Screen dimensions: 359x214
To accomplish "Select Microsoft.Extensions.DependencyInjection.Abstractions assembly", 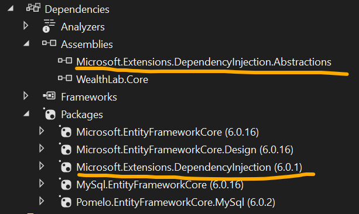I will 204,62.
